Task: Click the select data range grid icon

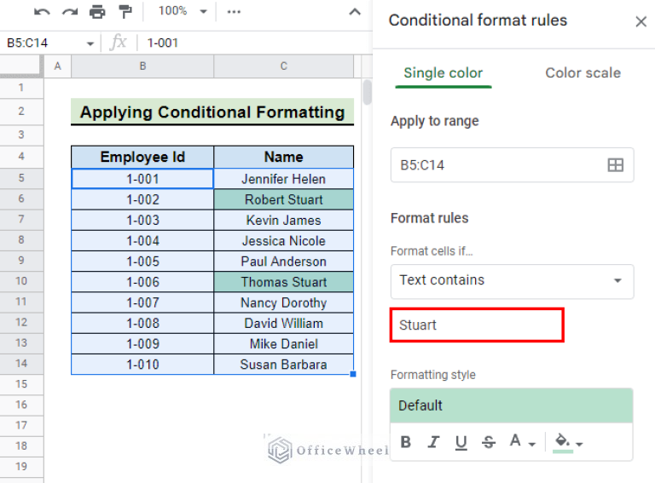Action: coord(615,165)
